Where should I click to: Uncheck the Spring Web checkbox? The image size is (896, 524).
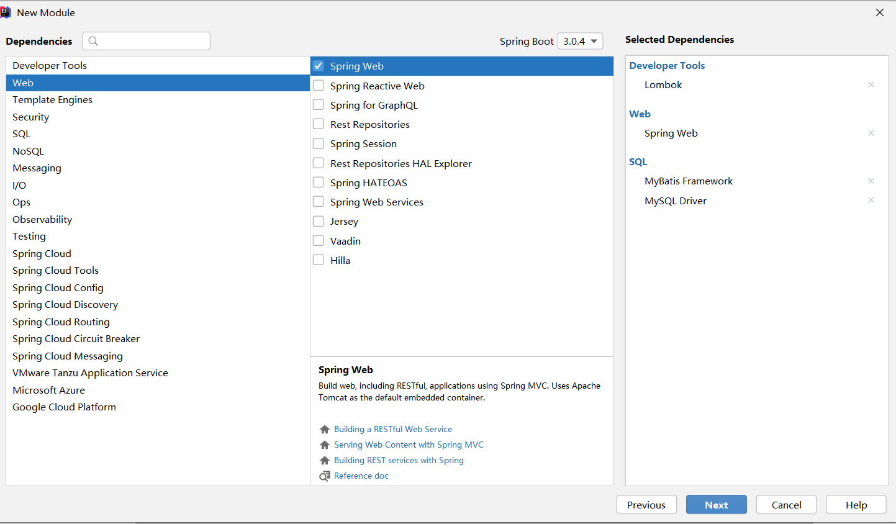click(x=319, y=66)
